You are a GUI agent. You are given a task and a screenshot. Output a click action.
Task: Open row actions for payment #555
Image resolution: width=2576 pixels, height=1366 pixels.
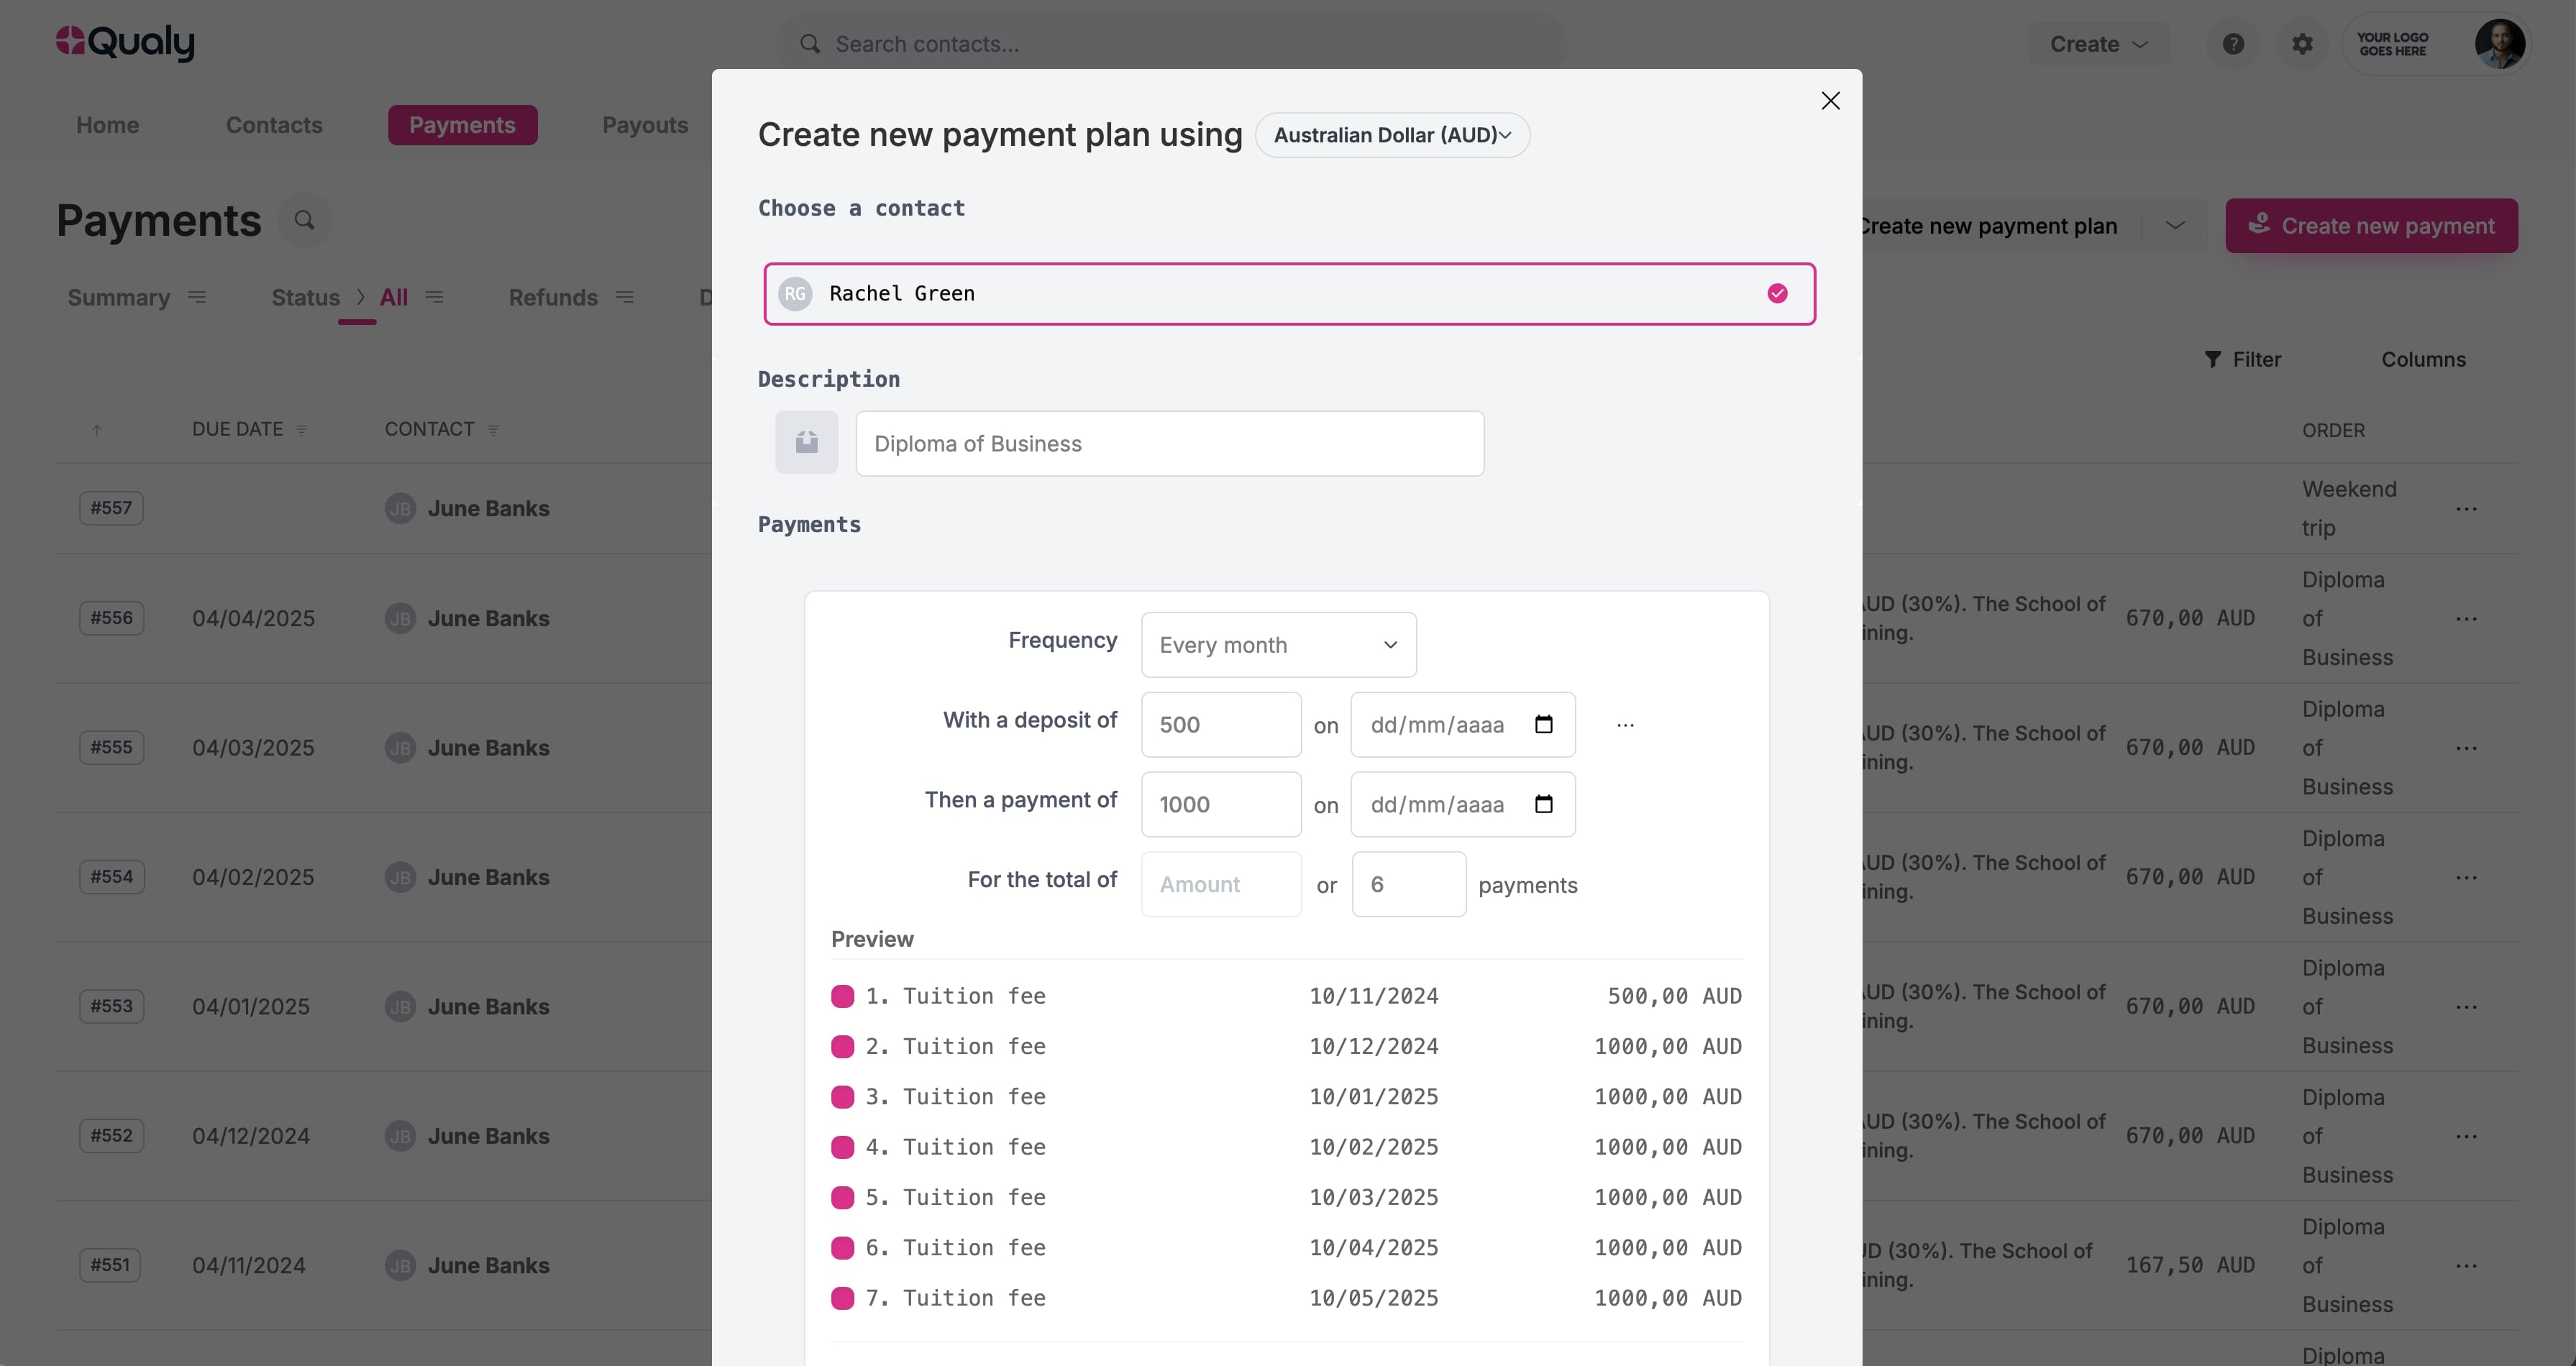tap(2466, 749)
